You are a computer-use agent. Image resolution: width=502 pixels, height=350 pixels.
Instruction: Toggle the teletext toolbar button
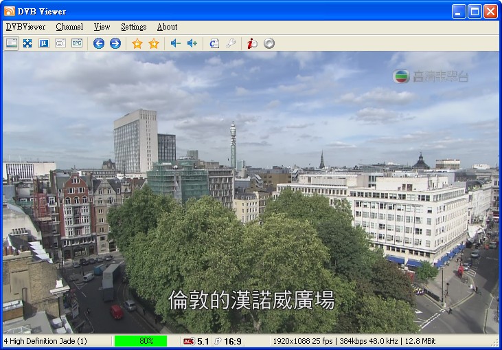point(44,43)
